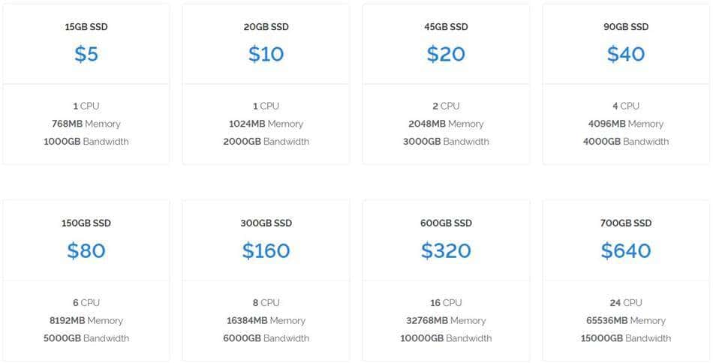Open the 90GB SSD plan title

point(626,27)
